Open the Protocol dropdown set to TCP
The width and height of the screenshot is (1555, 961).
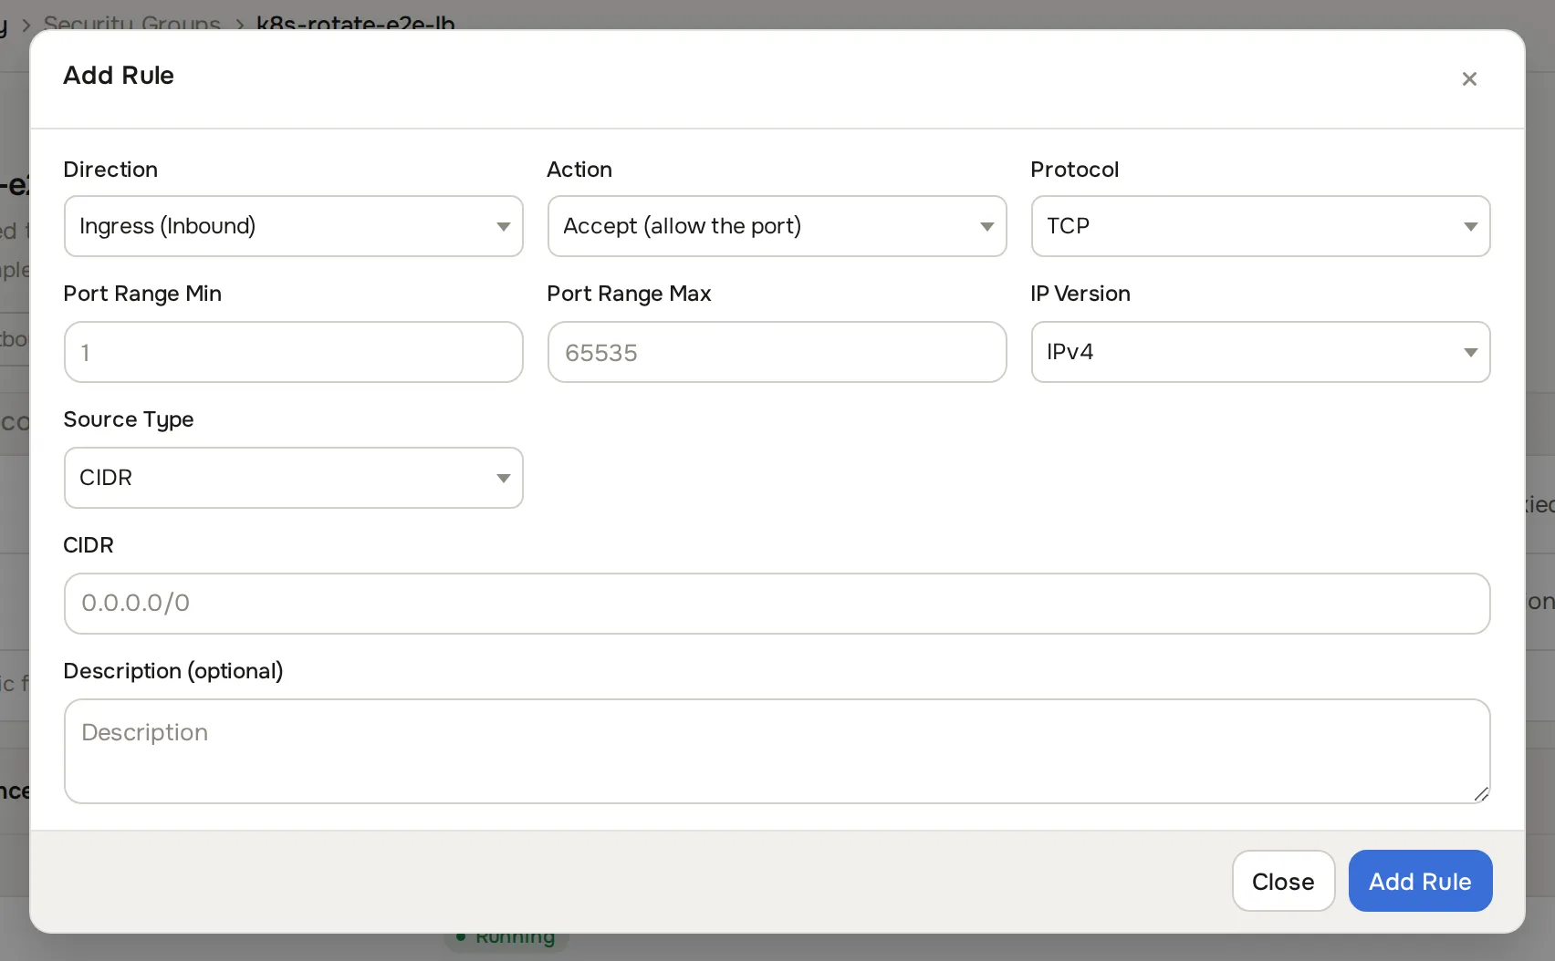[x=1261, y=226]
